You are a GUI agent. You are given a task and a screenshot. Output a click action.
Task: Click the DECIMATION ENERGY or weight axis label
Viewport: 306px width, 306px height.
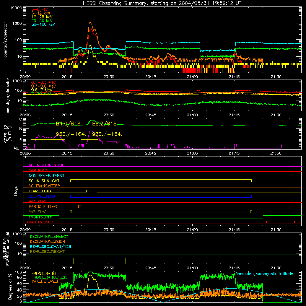[x=6, y=249]
